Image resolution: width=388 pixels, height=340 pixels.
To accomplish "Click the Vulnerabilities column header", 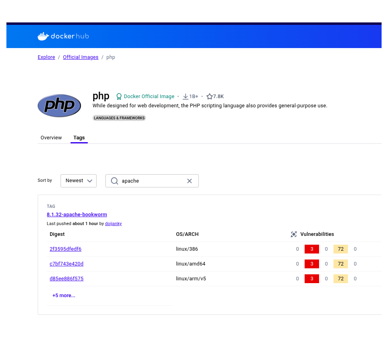I will 317,234.
